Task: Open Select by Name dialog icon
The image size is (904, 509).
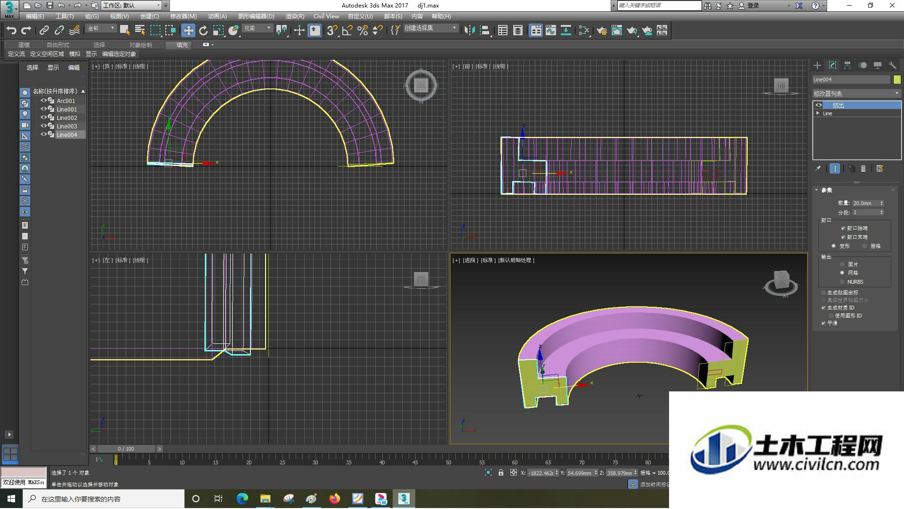Action: coord(140,31)
